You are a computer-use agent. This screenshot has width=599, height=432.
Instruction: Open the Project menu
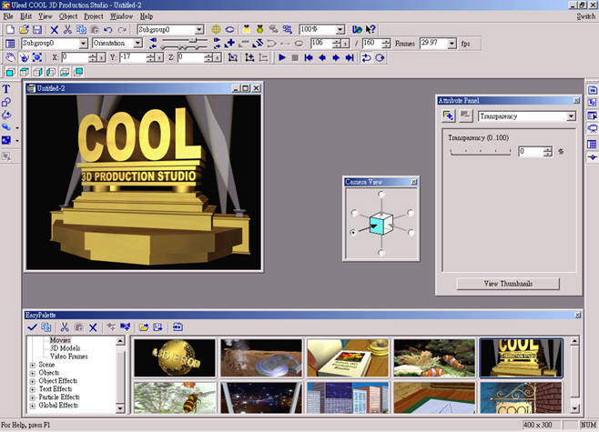point(93,16)
